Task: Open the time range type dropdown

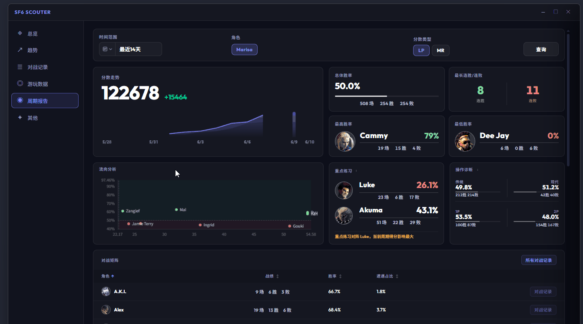Action: [107, 49]
